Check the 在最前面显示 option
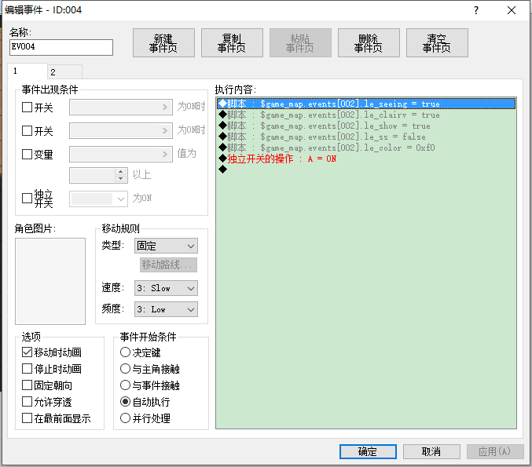Image resolution: width=532 pixels, height=467 pixels. [27, 418]
